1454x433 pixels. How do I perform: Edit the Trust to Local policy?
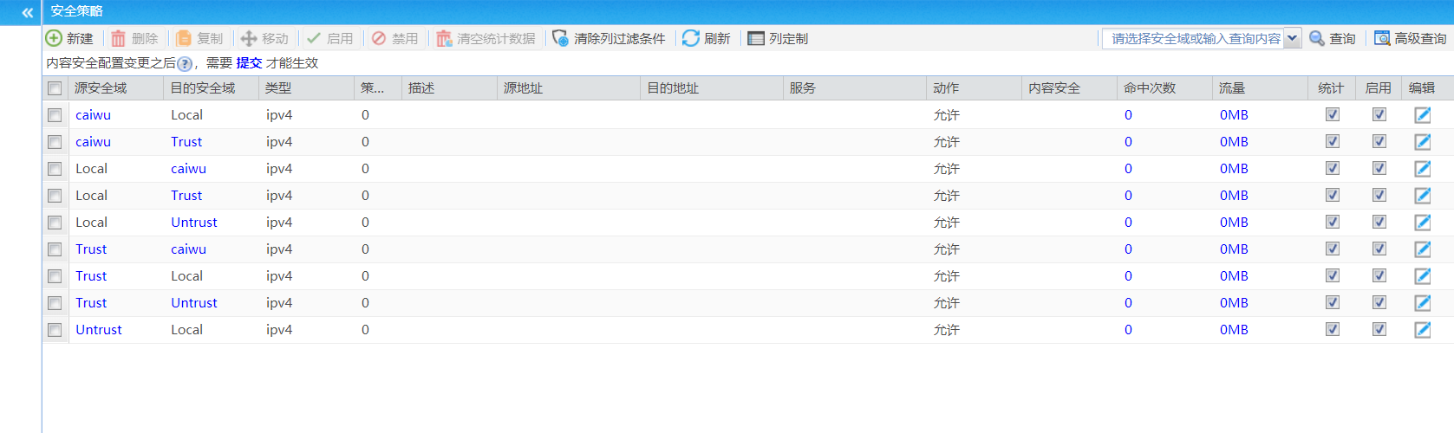pyautogui.click(x=1423, y=276)
